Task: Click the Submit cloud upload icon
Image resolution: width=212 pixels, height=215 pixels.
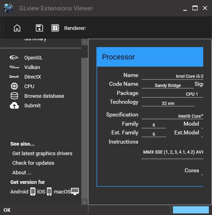Action: [x=14, y=105]
